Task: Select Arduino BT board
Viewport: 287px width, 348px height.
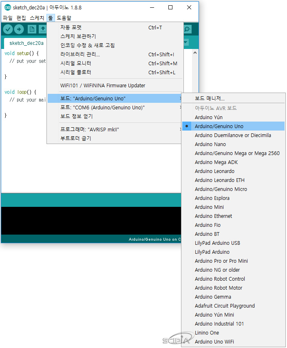Action: tap(233, 234)
